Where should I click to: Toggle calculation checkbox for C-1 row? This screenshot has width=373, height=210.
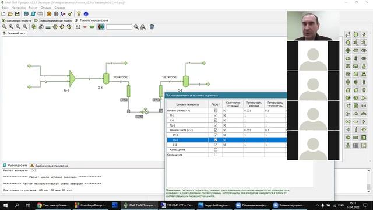click(x=216, y=120)
